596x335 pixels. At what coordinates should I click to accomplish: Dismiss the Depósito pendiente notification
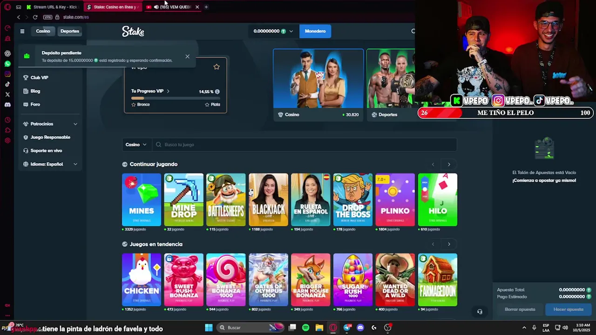tap(187, 56)
